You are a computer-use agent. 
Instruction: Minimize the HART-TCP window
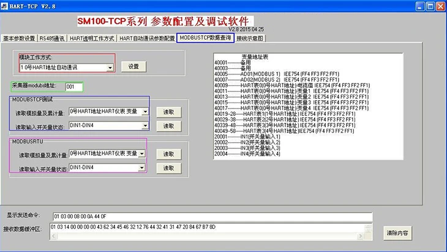[x=419, y=6]
